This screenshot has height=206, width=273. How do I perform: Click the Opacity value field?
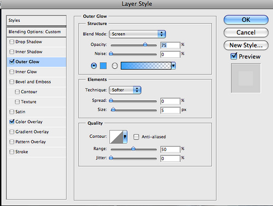[170, 45]
